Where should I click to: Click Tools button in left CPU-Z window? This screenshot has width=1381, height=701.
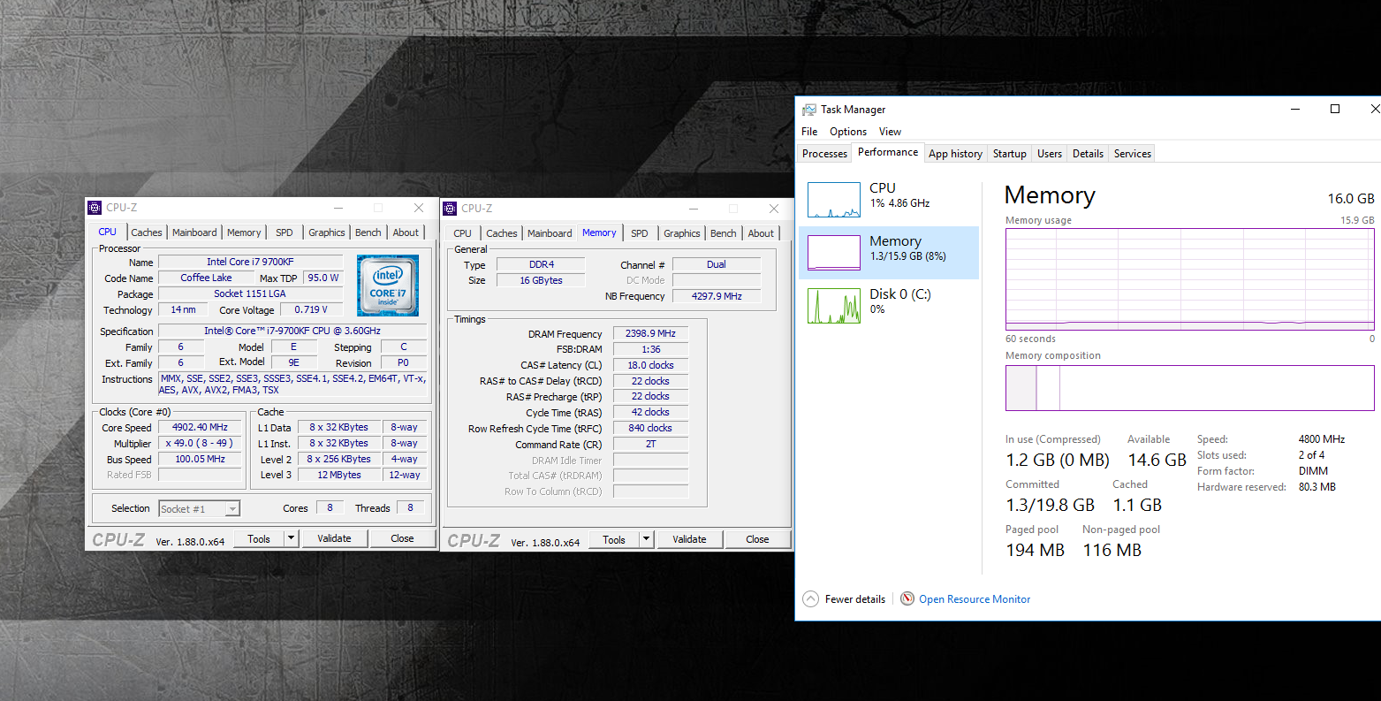[x=259, y=538]
